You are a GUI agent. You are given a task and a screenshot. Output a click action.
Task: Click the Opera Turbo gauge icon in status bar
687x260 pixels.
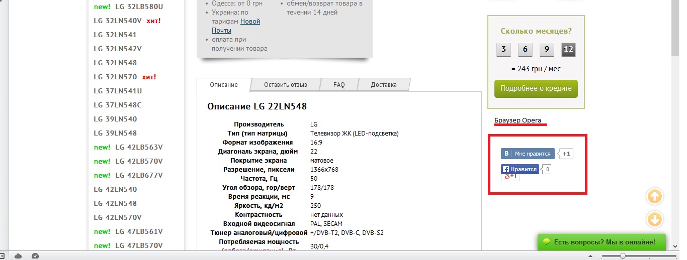pyautogui.click(x=35, y=256)
